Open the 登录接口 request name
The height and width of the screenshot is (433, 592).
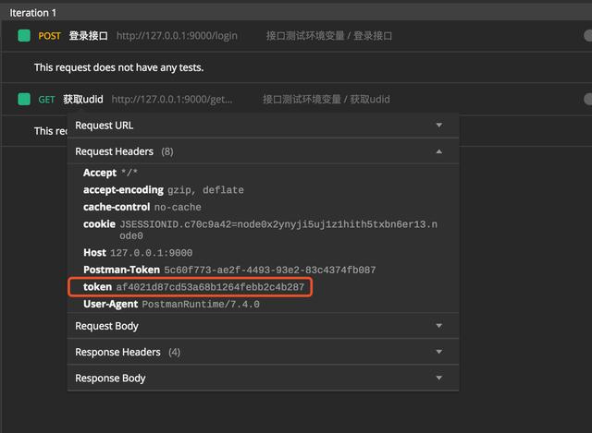pos(89,36)
